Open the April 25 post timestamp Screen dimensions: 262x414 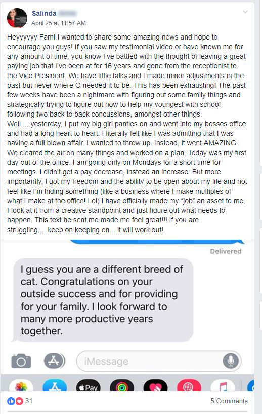[59, 23]
